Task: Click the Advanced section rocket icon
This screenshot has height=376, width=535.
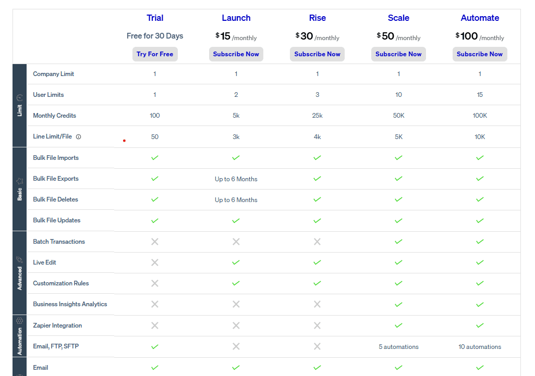Action: click(20, 259)
